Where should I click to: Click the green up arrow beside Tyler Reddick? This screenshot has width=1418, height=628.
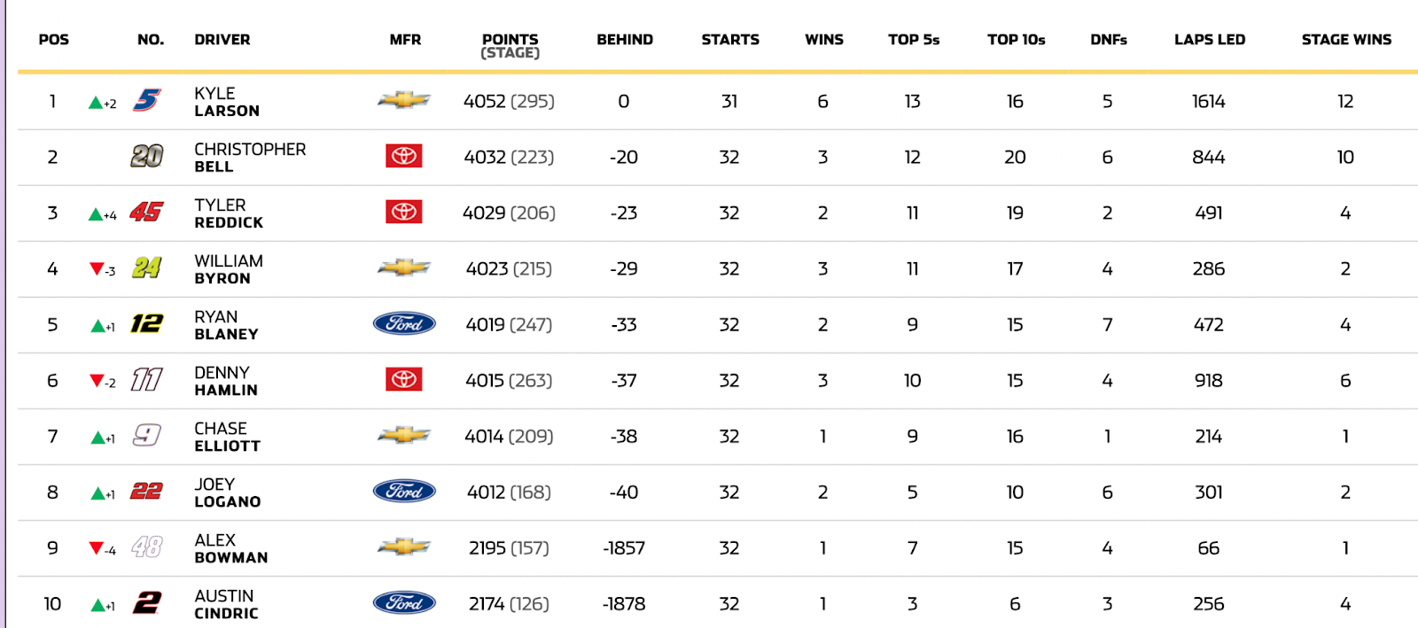click(96, 213)
